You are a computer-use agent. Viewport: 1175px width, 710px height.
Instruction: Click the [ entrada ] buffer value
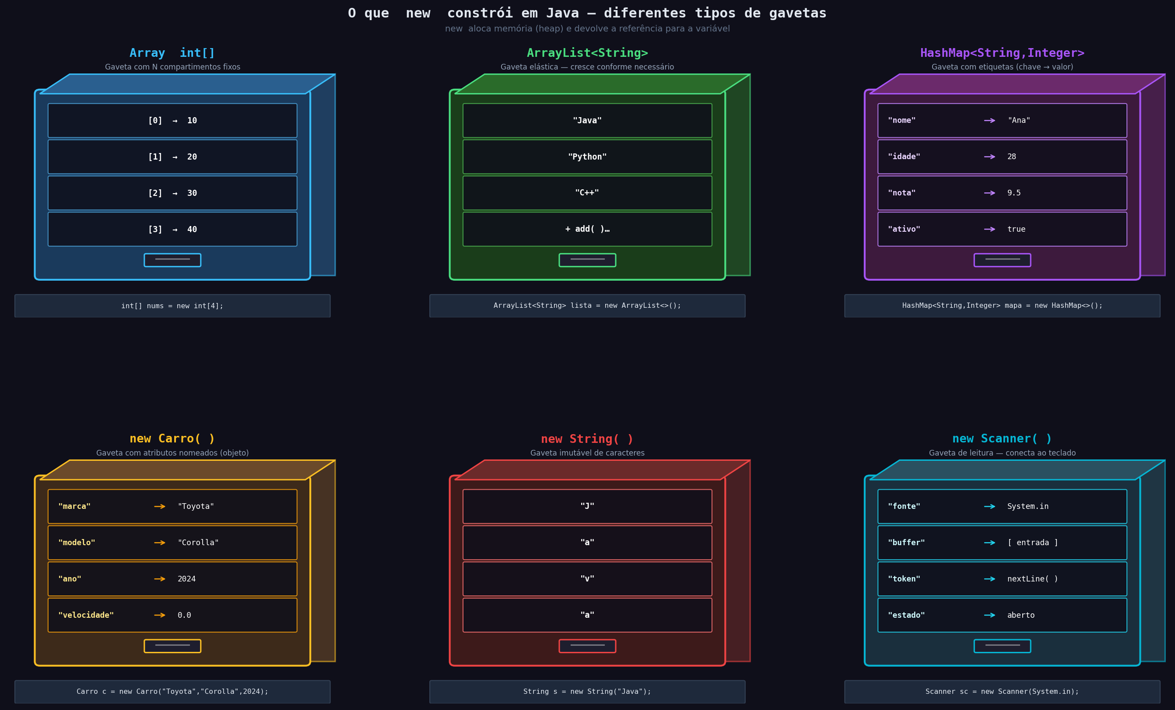pos(1032,543)
